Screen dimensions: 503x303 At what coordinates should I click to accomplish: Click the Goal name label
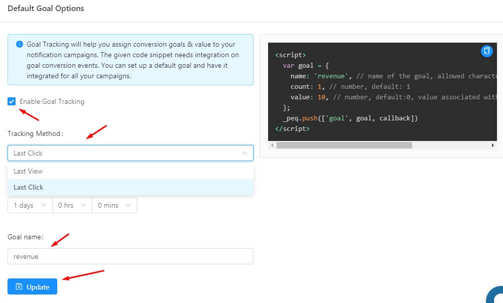(x=26, y=237)
